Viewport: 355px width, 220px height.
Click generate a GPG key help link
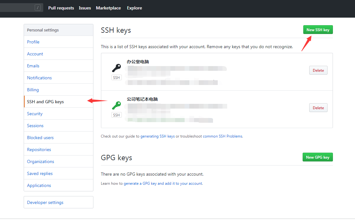point(163,183)
